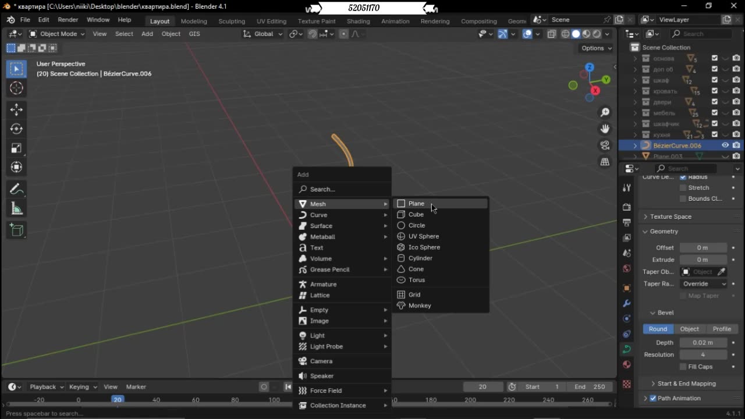Open the Curve submenu in Add menu

click(342, 215)
